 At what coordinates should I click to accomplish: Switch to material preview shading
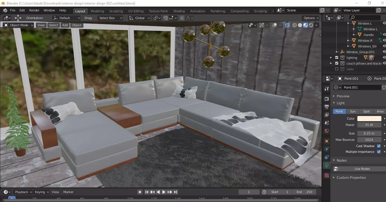coord(305,25)
